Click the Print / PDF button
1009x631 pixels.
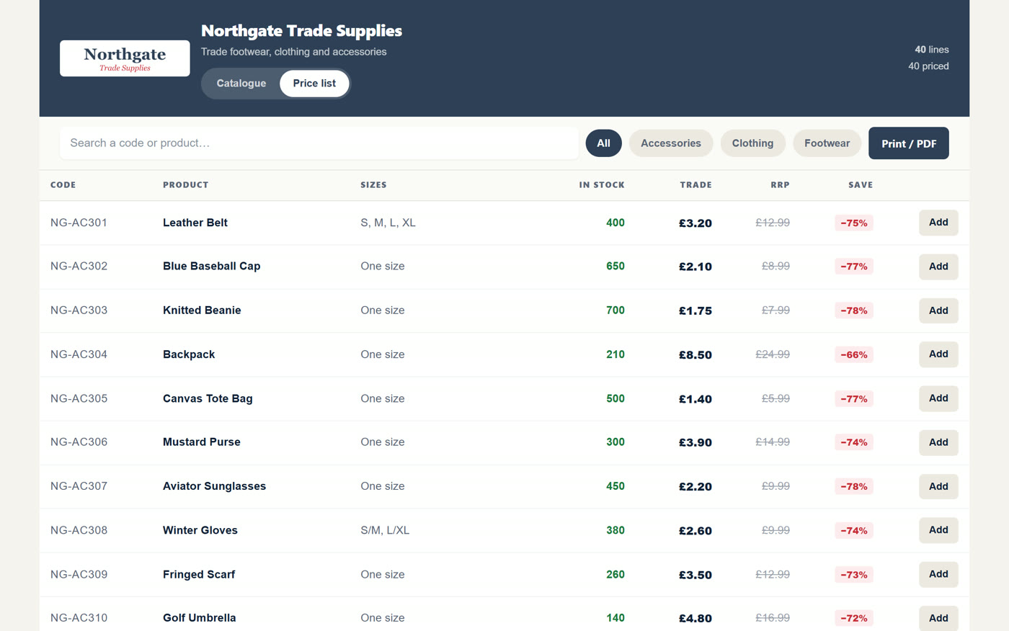click(909, 143)
